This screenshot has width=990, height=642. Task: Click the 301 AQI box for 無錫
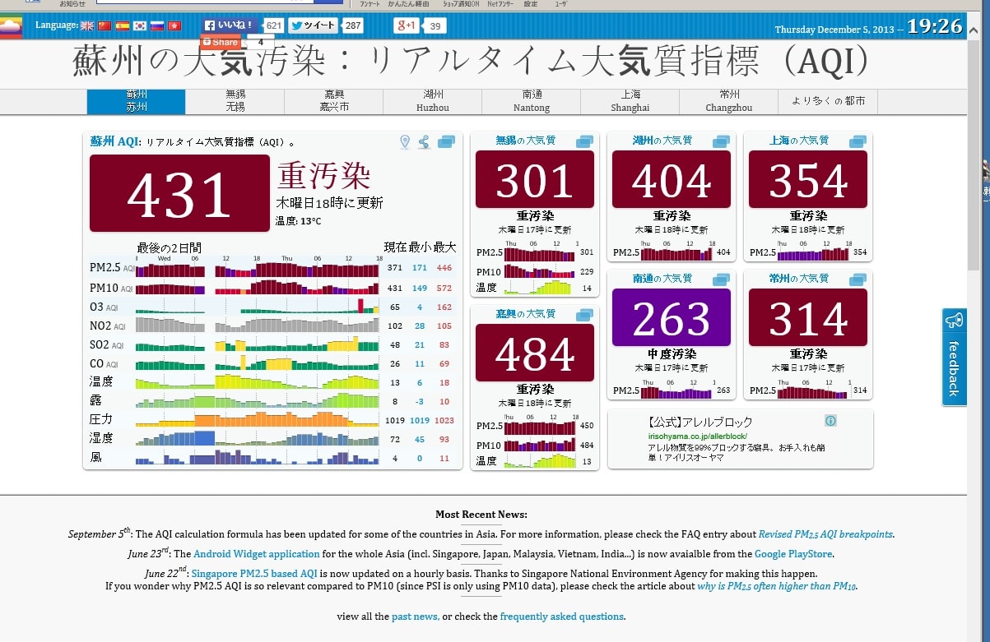click(x=534, y=179)
